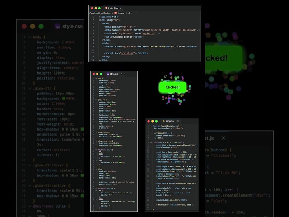Click the CSS file icon on the small style.css tab
The width and height of the screenshot is (289, 217).
pyautogui.click(x=108, y=74)
